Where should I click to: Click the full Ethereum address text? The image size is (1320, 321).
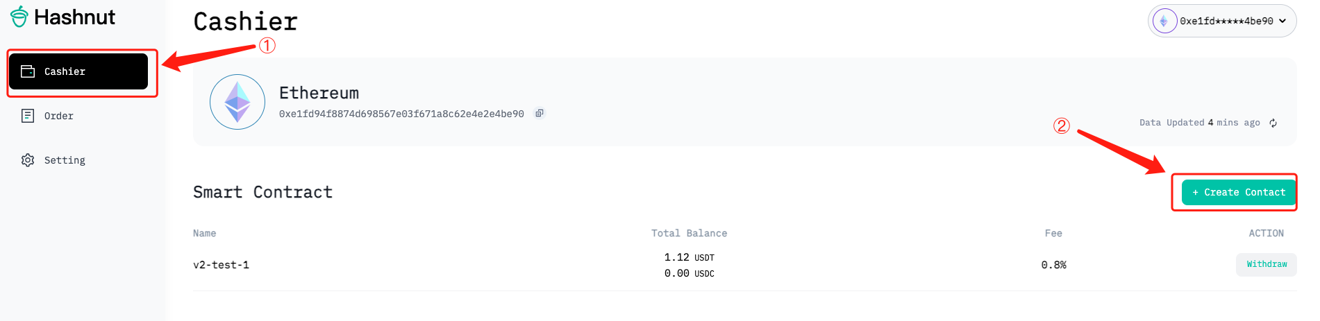tap(401, 114)
